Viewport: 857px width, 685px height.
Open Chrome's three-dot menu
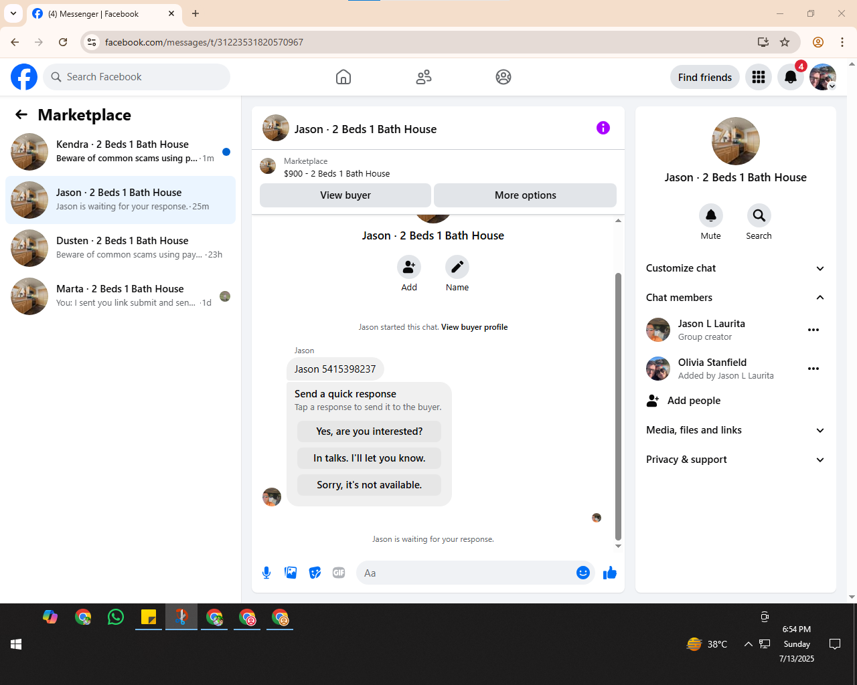(842, 42)
